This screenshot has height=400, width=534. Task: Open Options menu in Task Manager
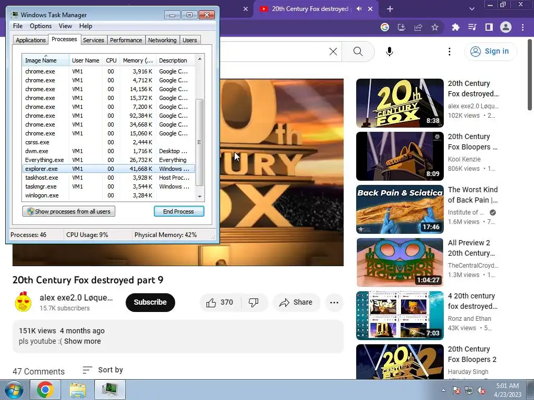[x=41, y=26]
